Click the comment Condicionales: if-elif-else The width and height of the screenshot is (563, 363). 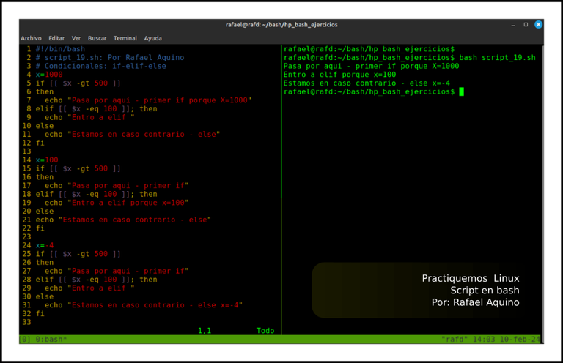[x=101, y=66]
